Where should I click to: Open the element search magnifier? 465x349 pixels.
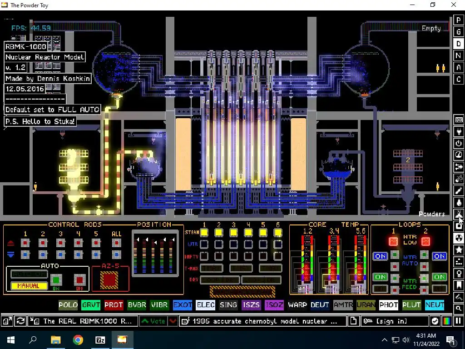point(459,309)
